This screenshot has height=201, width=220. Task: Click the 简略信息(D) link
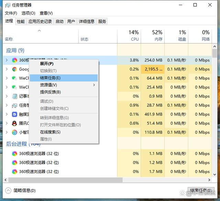(x=24, y=190)
